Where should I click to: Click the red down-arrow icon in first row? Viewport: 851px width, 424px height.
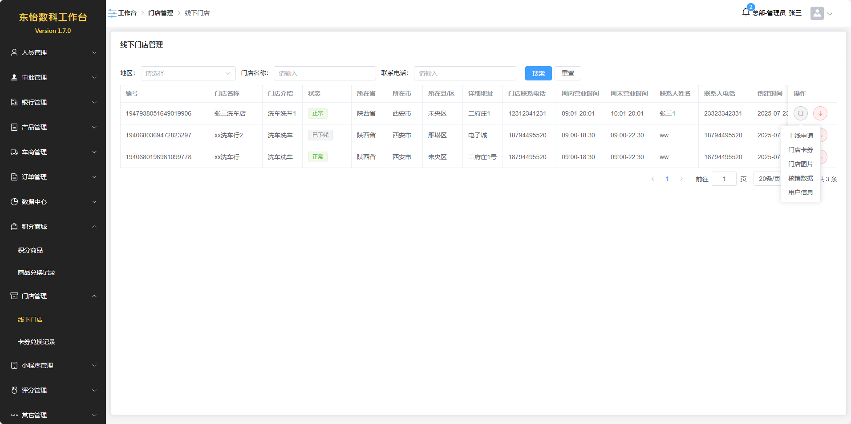tap(820, 113)
